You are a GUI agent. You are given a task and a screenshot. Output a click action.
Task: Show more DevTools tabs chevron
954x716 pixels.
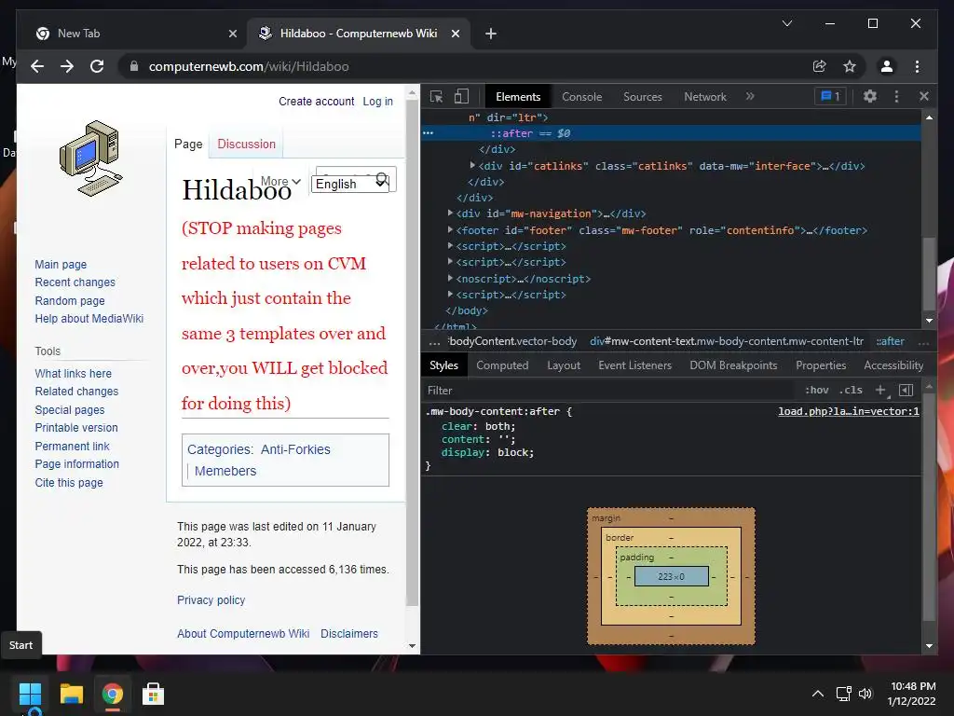(x=750, y=96)
